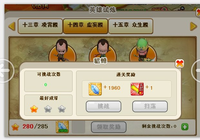
Task: Select the third gray star rating
Action: click(62, 109)
